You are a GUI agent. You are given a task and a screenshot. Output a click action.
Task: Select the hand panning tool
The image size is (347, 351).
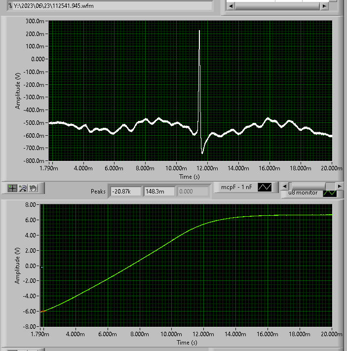(x=33, y=188)
